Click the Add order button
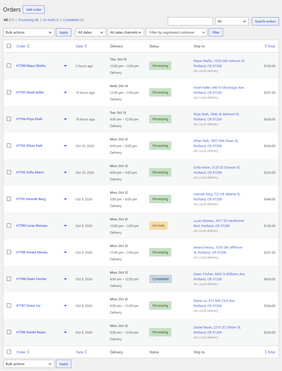This screenshot has height=371, width=282. (x=34, y=9)
